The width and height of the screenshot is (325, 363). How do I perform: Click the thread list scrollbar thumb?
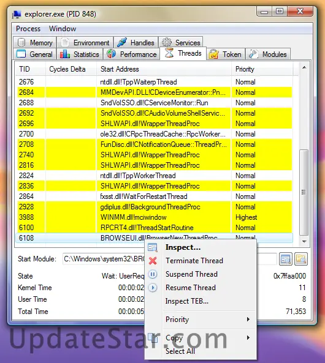coord(304,192)
